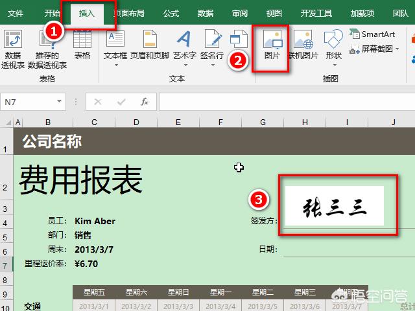Select column F header
This screenshot has height=311, width=415.
tap(220, 122)
